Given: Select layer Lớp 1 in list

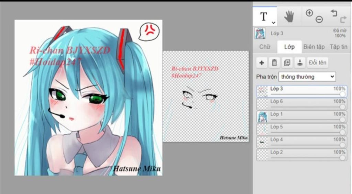Looking at the screenshot, I should 302,117.
